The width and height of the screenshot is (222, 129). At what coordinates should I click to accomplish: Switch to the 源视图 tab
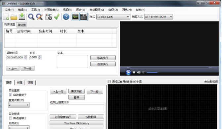tap(22, 25)
